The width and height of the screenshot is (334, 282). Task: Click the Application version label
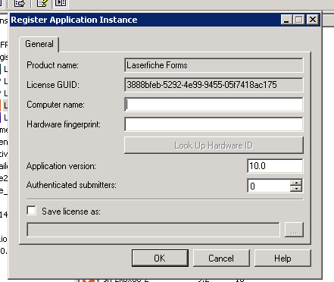(x=61, y=166)
